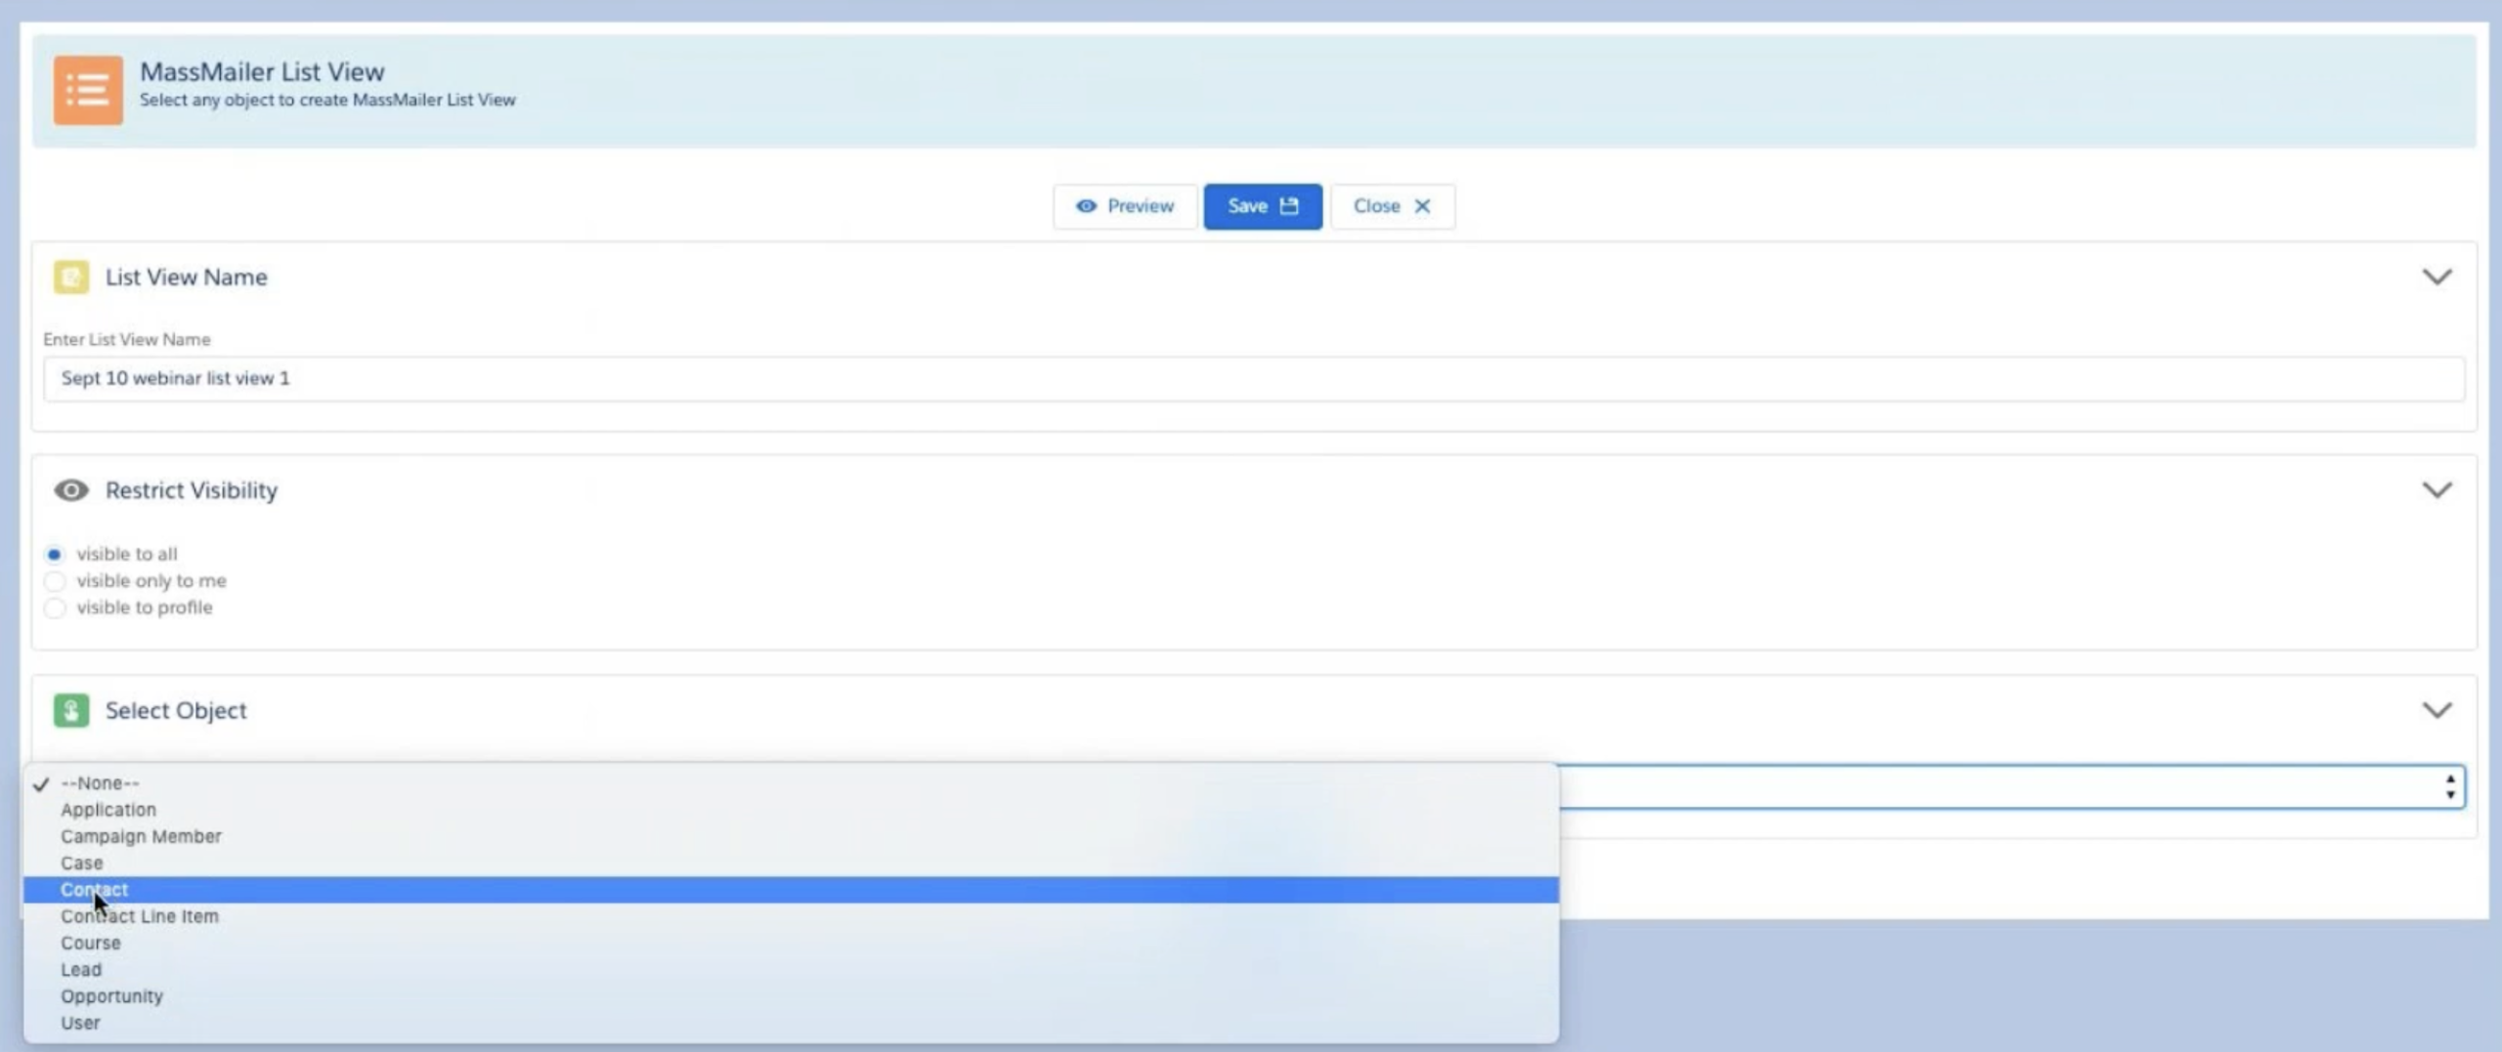Click the object picklist stepper arrows
Screen dimensions: 2502x1052
pyautogui.click(x=2449, y=787)
